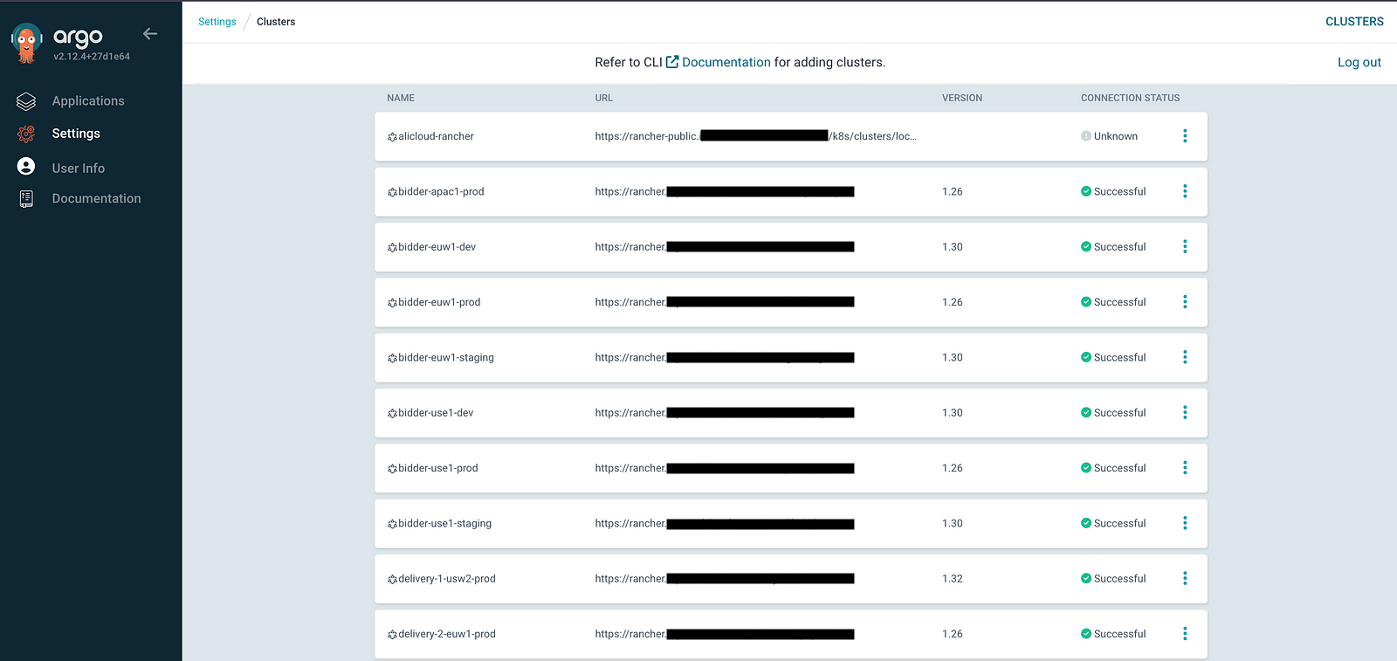Expand the three-dot menu for bidder-use1-staging
The image size is (1397, 661).
[x=1185, y=523]
